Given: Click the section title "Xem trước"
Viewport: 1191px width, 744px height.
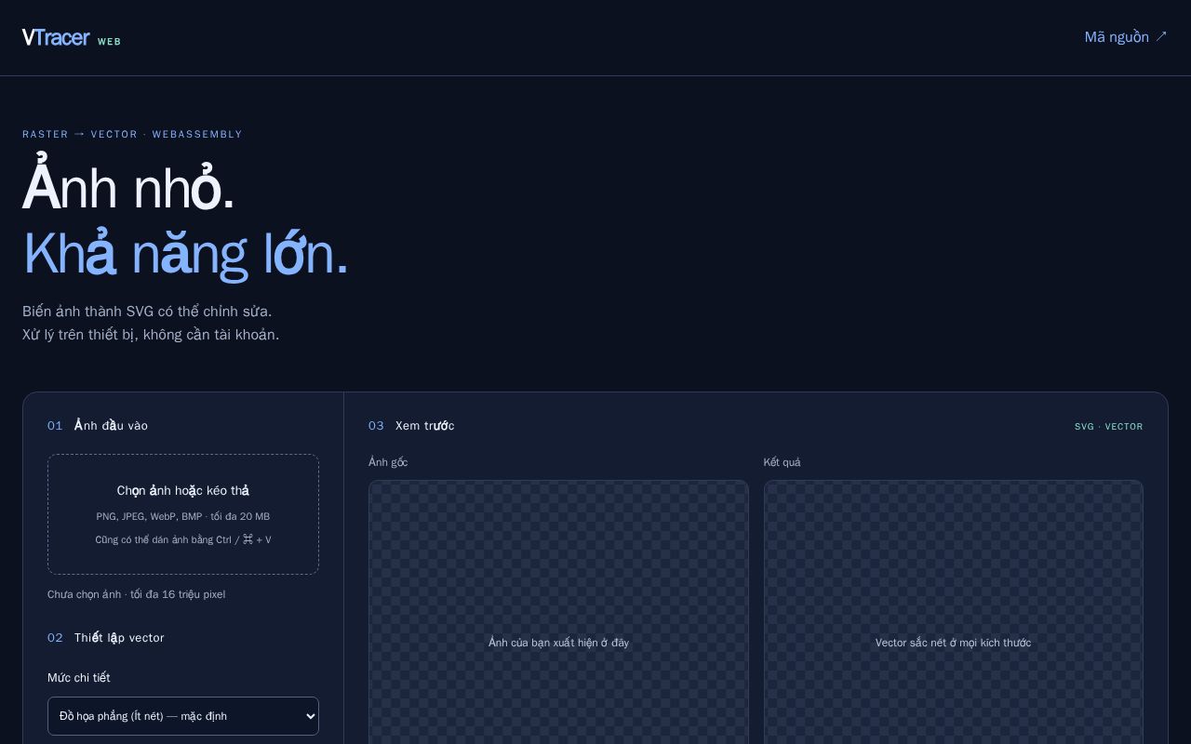Looking at the screenshot, I should (425, 426).
